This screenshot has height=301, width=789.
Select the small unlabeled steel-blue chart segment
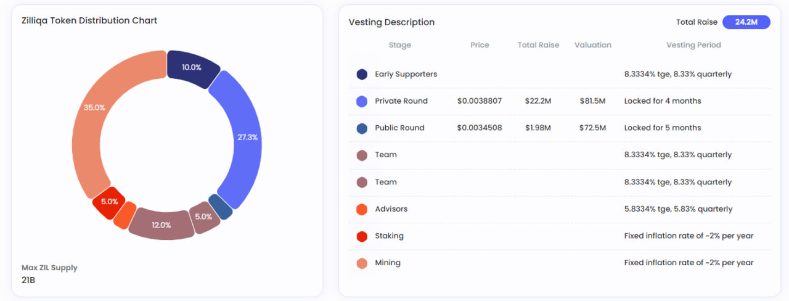[x=221, y=207]
